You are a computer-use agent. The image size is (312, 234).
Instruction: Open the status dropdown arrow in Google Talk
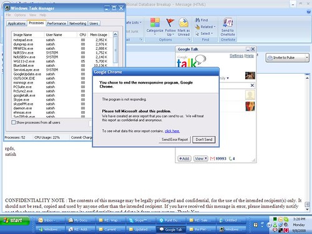[x=228, y=78]
